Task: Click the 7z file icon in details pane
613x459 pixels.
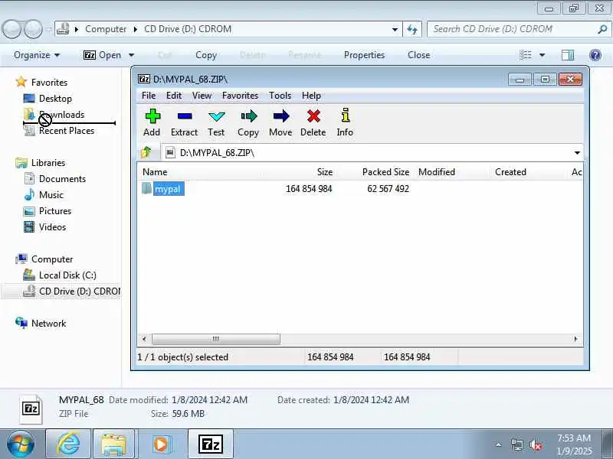Action: tap(31, 409)
